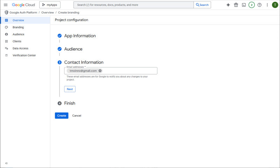Collapse the left sidebar panel
280x168 pixels.
[6, 163]
